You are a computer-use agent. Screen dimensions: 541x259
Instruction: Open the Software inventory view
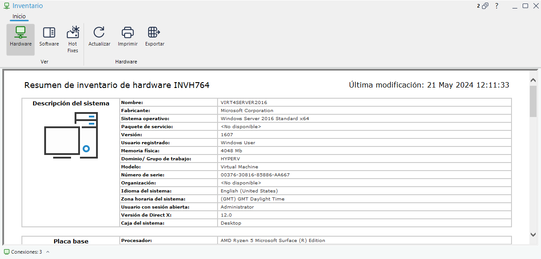click(x=49, y=37)
